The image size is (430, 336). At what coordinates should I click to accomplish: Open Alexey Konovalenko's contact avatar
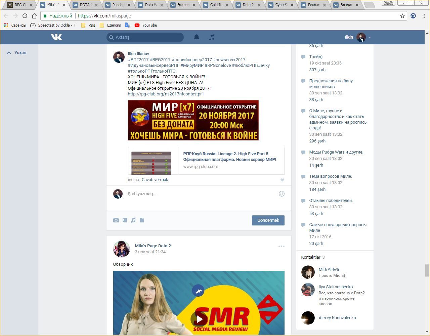(308, 318)
